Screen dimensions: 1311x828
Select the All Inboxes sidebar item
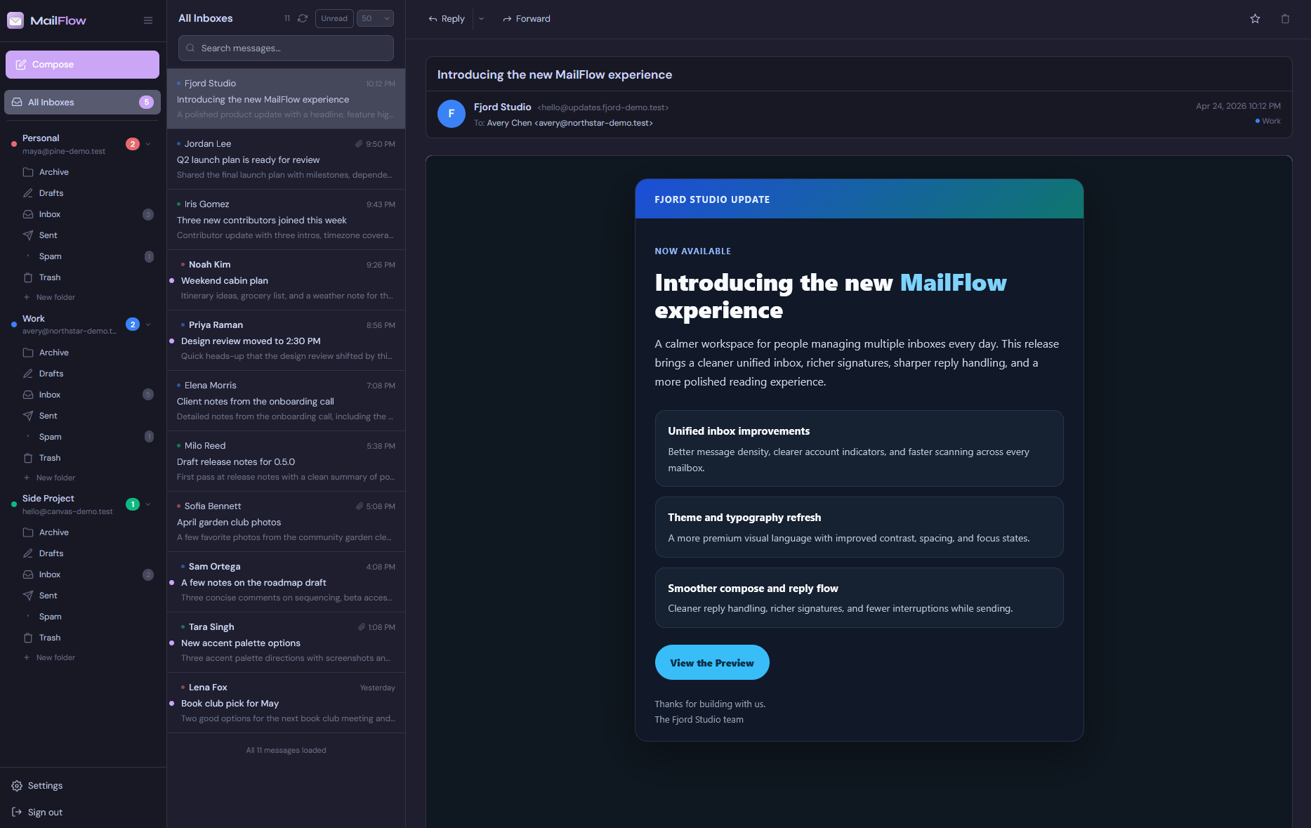click(x=82, y=103)
